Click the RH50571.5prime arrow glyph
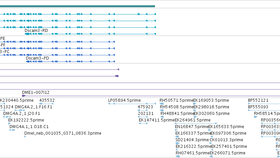Viewport: 280px width, 158px height. 162,104
